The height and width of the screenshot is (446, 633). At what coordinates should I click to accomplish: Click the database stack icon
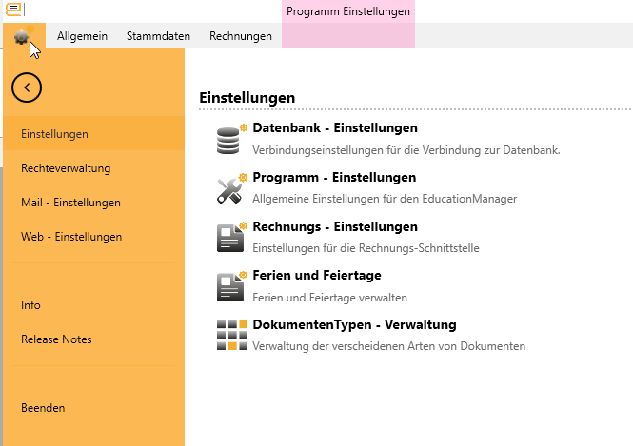click(229, 141)
